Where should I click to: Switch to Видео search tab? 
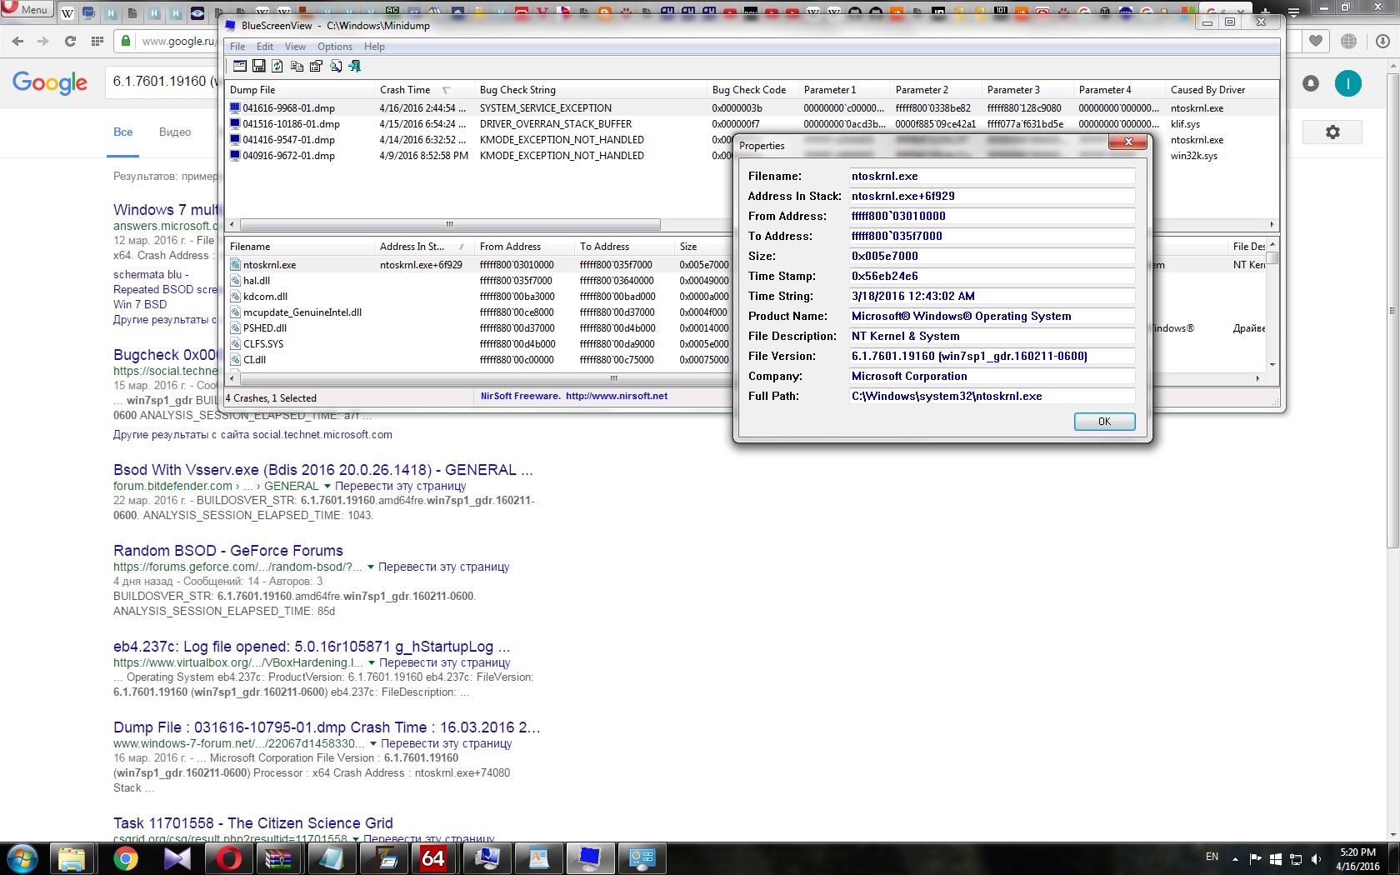pyautogui.click(x=175, y=132)
